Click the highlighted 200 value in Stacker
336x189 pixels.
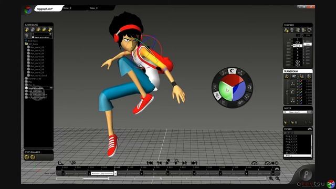[308, 44]
